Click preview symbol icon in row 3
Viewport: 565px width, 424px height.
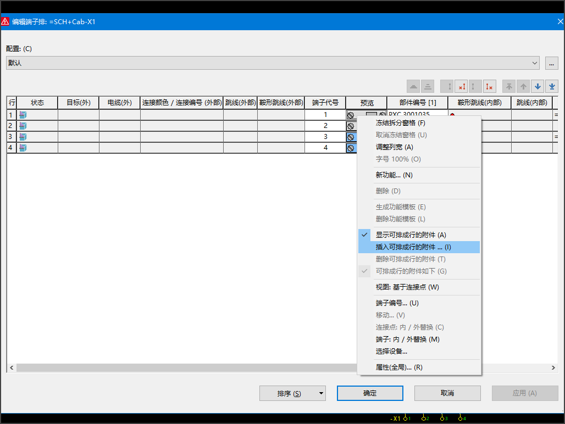pos(351,137)
